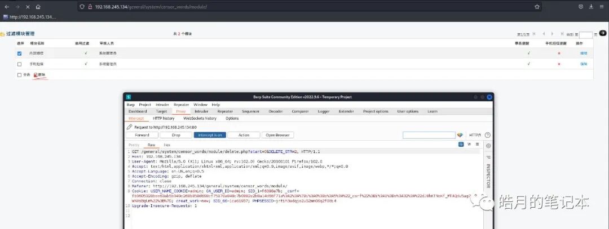Open the Intruder menu in menu bar
This screenshot has width=609, height=229.
(162, 105)
